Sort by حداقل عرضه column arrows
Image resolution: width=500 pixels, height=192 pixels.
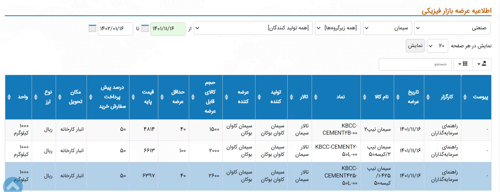pyautogui.click(x=162, y=97)
